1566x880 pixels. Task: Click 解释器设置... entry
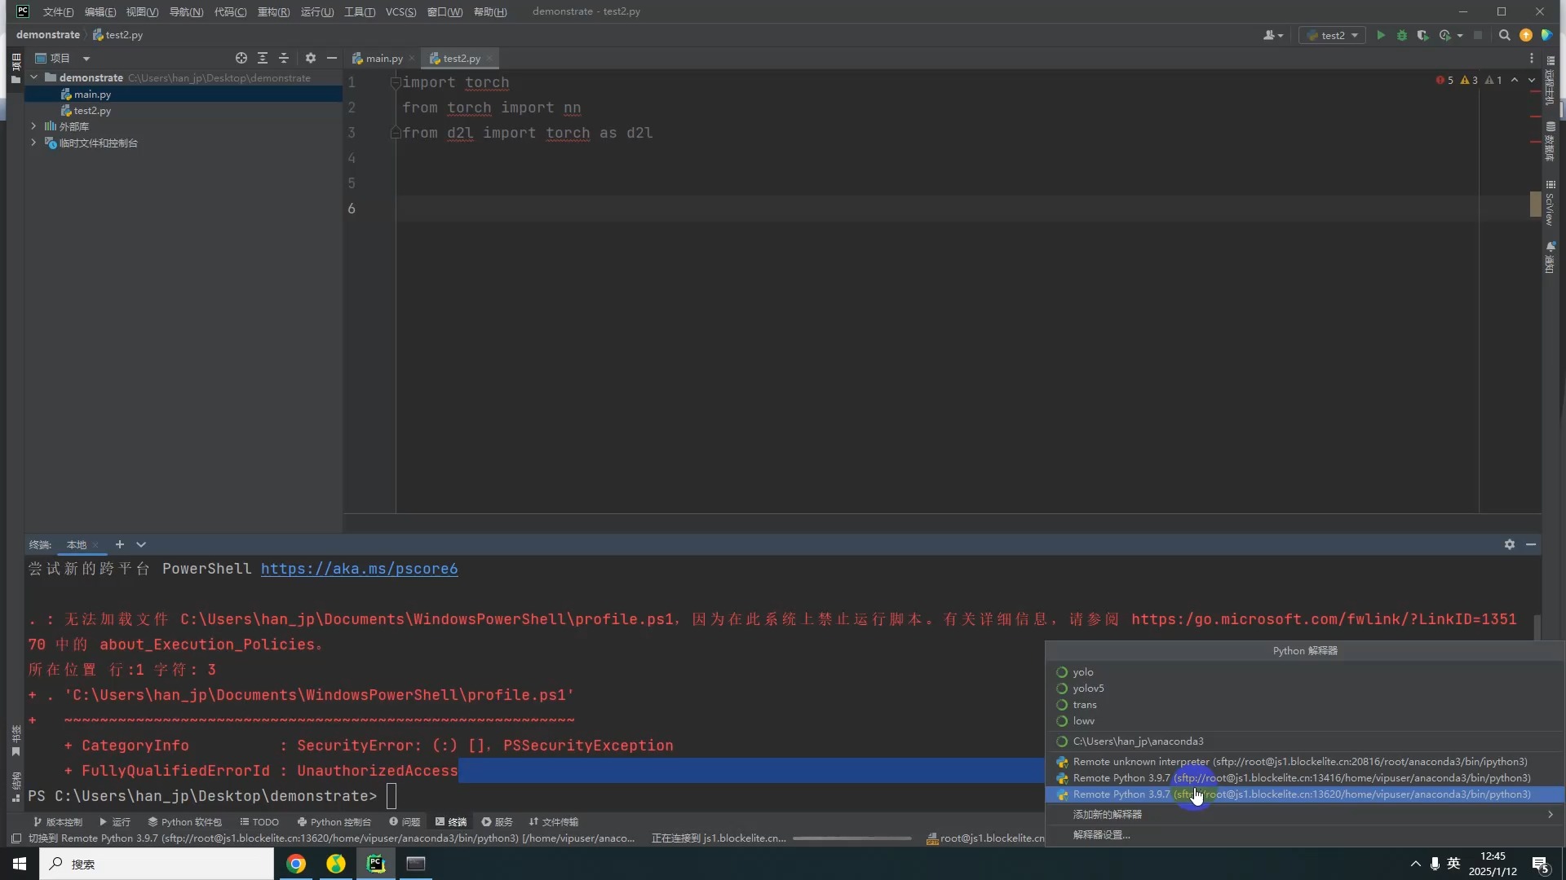click(1101, 835)
